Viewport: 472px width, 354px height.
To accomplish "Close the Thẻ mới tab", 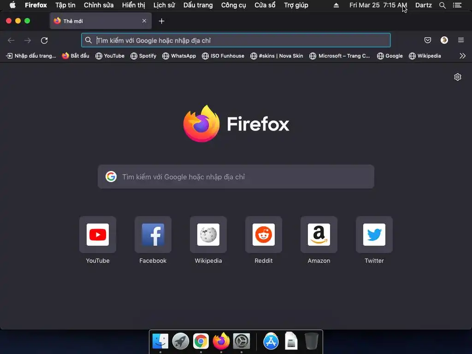I will (x=144, y=21).
